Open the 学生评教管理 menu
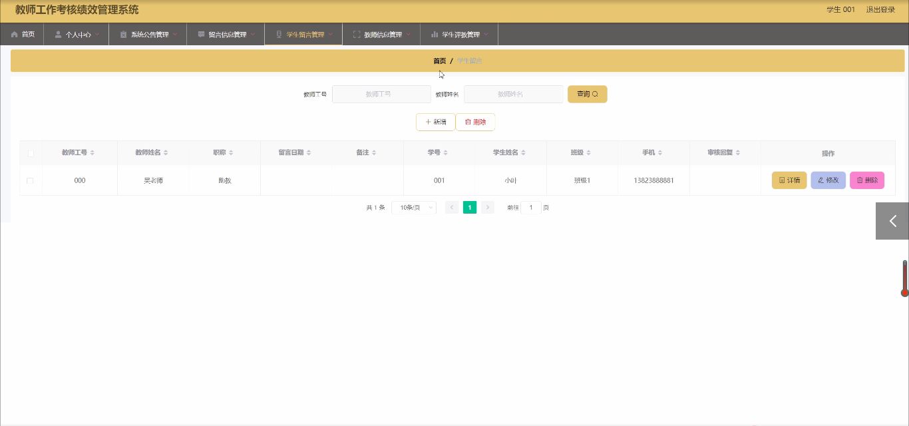909x426 pixels. (x=459, y=34)
